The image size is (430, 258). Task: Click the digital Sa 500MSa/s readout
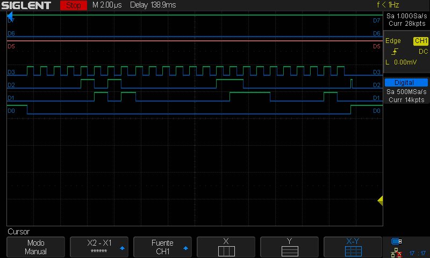pyautogui.click(x=406, y=92)
